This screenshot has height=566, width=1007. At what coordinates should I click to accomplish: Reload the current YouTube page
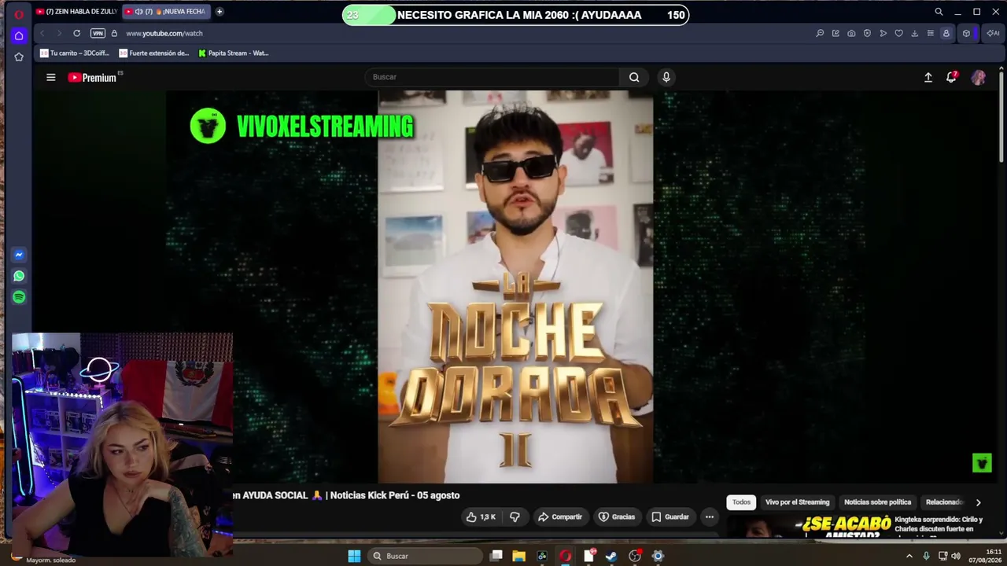(76, 33)
